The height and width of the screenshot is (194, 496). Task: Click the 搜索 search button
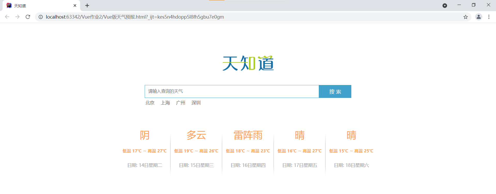click(x=335, y=91)
